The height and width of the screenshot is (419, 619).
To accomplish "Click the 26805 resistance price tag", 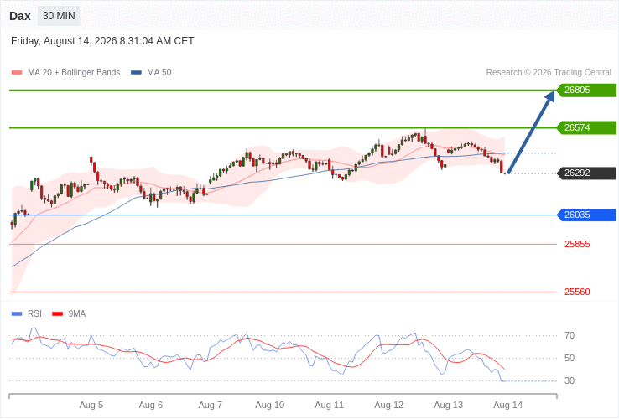I will [586, 90].
